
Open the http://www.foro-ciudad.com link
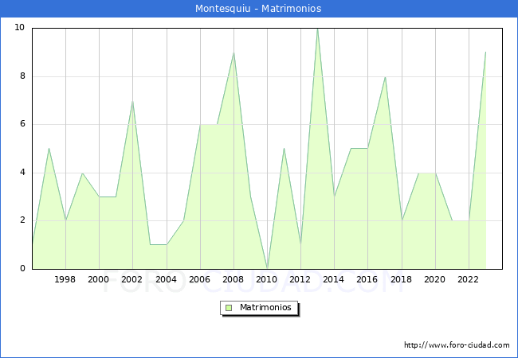tap(457, 345)
